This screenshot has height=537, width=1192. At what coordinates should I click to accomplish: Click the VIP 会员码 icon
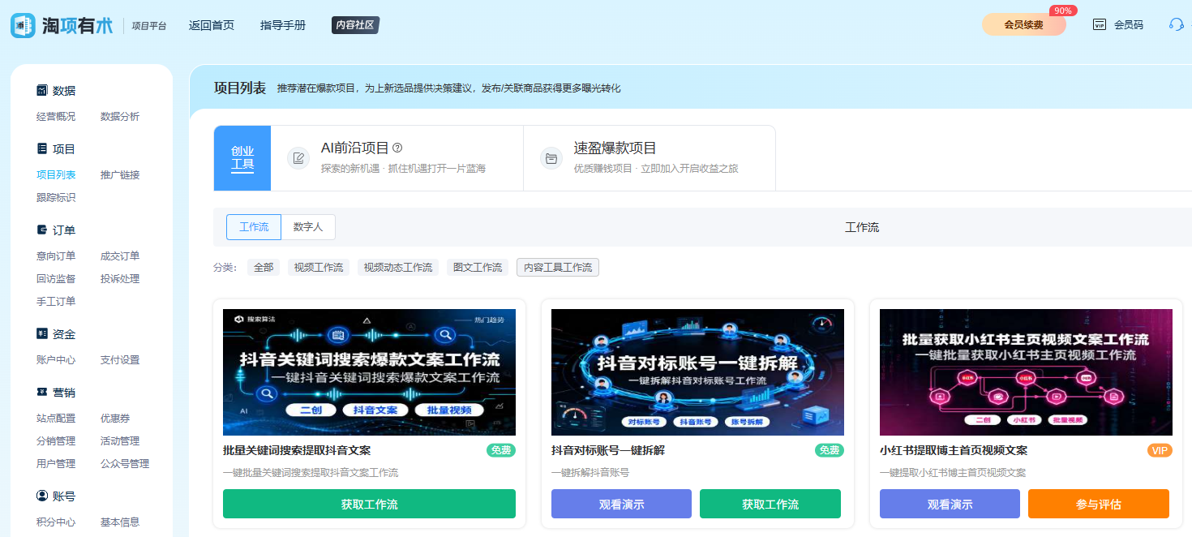coord(1100,24)
